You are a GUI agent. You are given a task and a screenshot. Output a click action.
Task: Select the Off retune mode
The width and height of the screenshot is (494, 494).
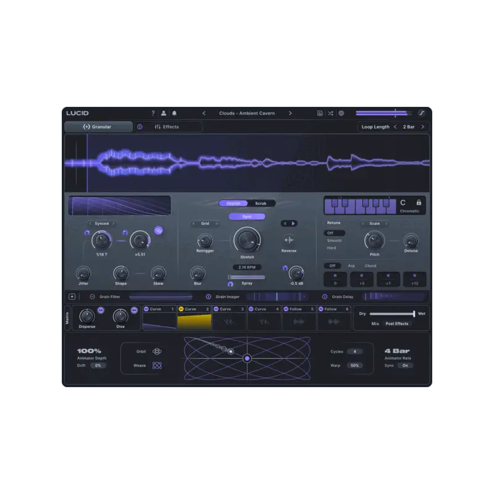tap(334, 233)
